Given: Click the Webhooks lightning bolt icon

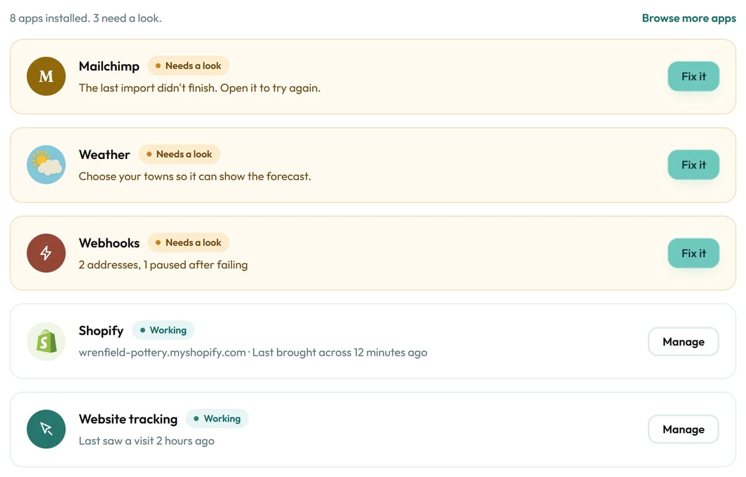Looking at the screenshot, I should [x=47, y=253].
